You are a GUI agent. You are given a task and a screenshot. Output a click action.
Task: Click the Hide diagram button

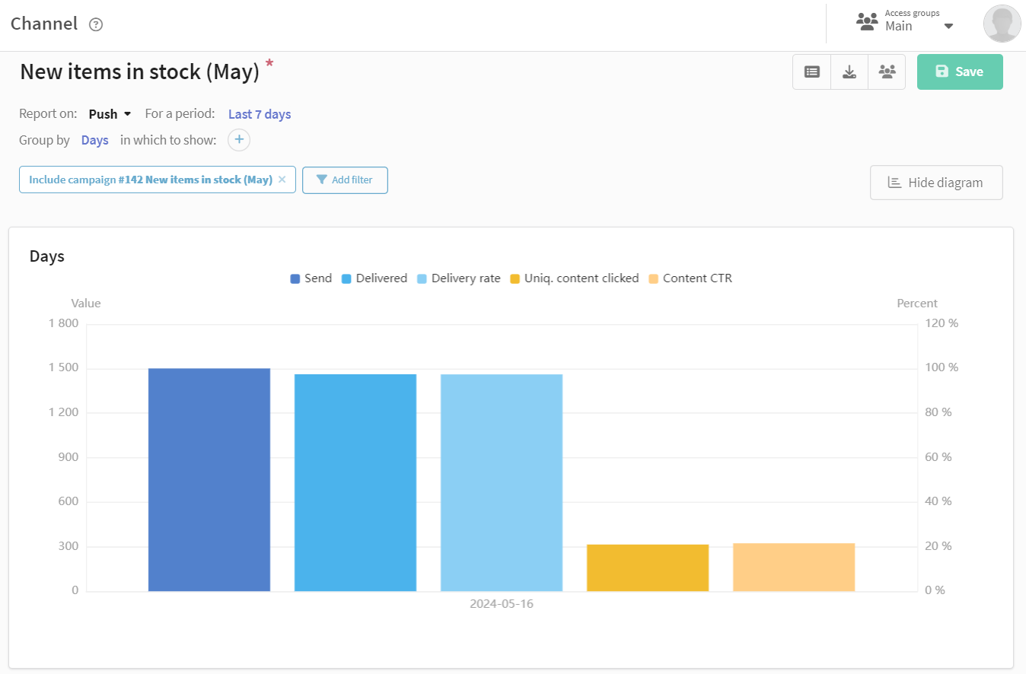pyautogui.click(x=936, y=183)
